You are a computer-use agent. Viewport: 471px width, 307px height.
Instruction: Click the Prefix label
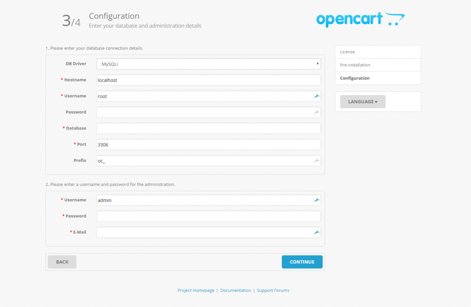click(80, 160)
